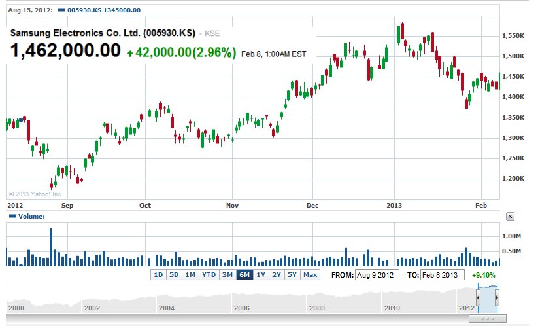Close the Volume panel with X button
The width and height of the screenshot is (538, 326).
pyautogui.click(x=510, y=217)
